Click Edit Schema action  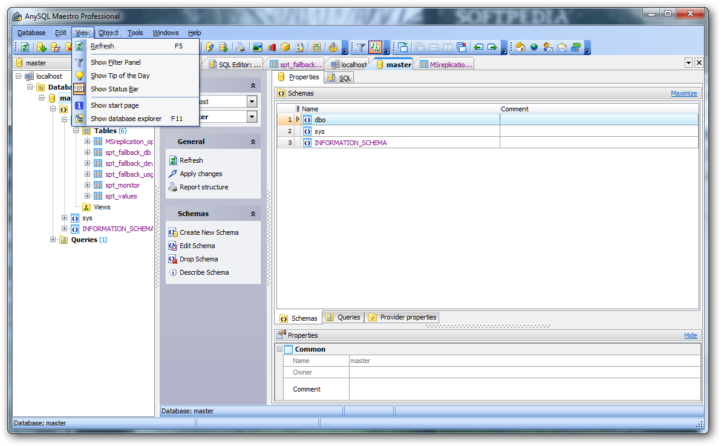coord(197,246)
